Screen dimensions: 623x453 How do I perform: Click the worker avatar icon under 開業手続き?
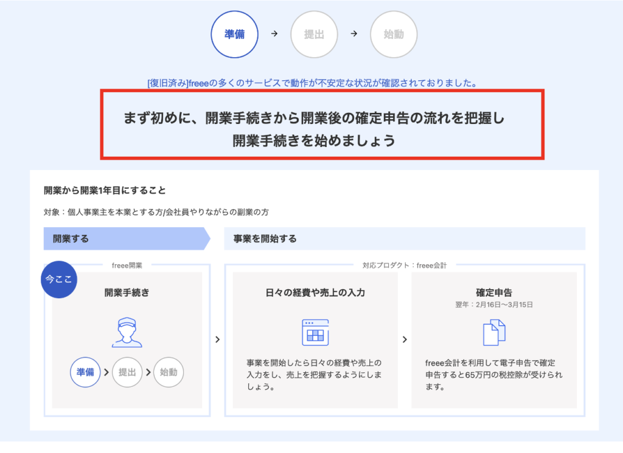(x=127, y=332)
